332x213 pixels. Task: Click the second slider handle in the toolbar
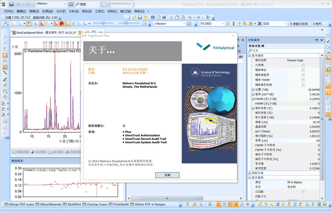click(126, 23)
